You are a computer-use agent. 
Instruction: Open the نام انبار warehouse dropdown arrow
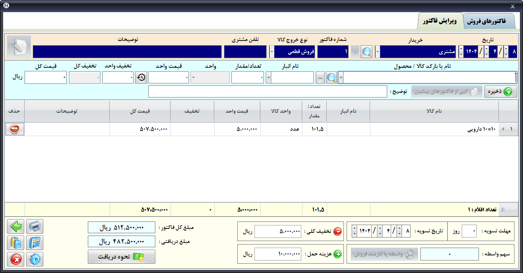pyautogui.click(x=269, y=78)
